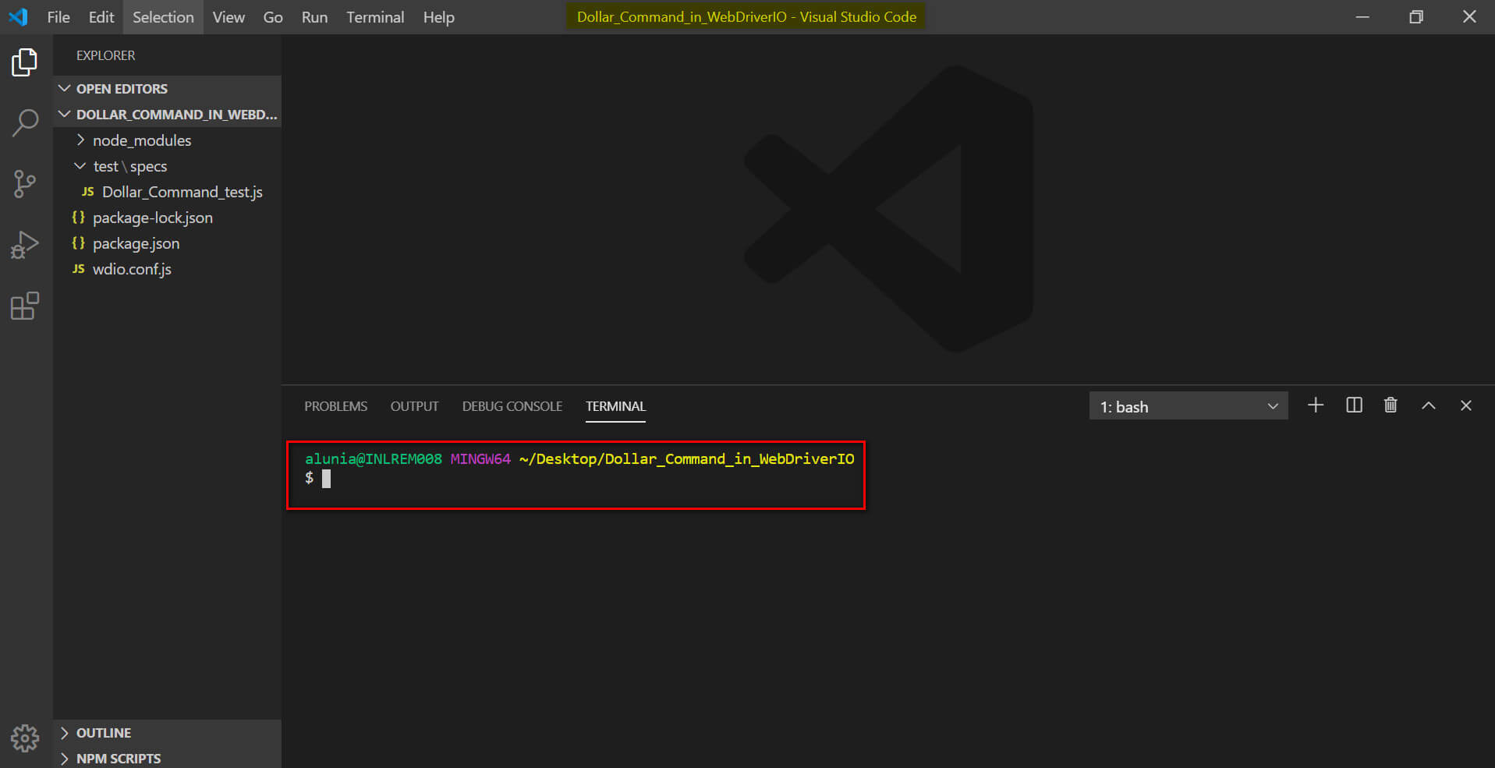Click the terminal path ~/Desktop/Dollar_Command_in_WebDriverIO
The width and height of the screenshot is (1495, 768).
tap(686, 458)
